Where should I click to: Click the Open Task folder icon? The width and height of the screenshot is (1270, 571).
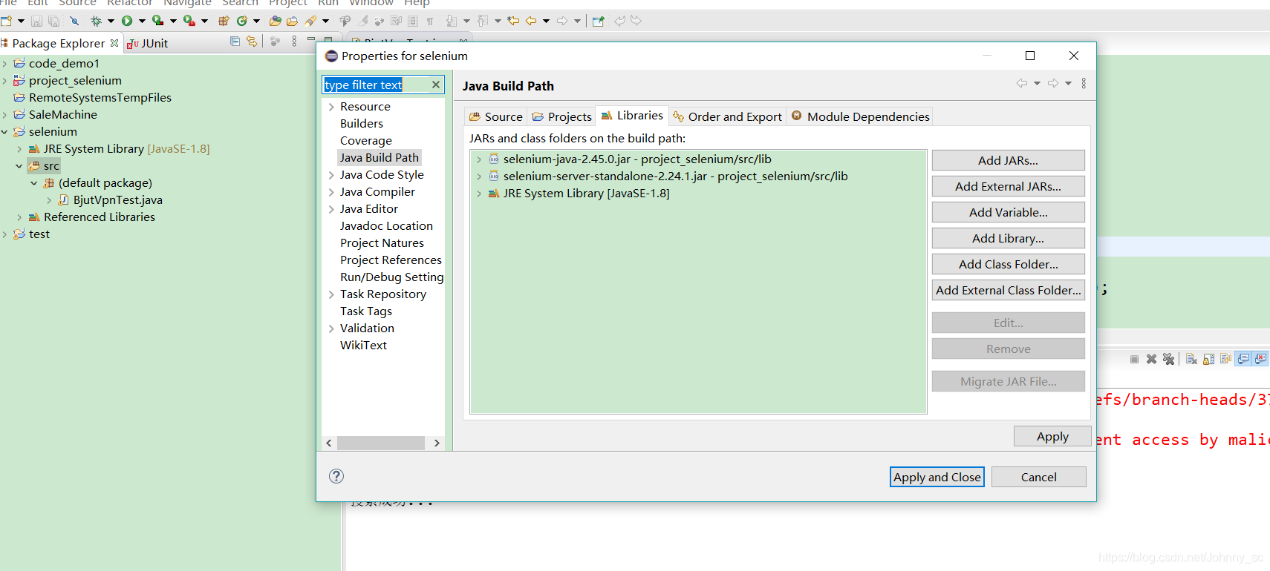tap(292, 21)
